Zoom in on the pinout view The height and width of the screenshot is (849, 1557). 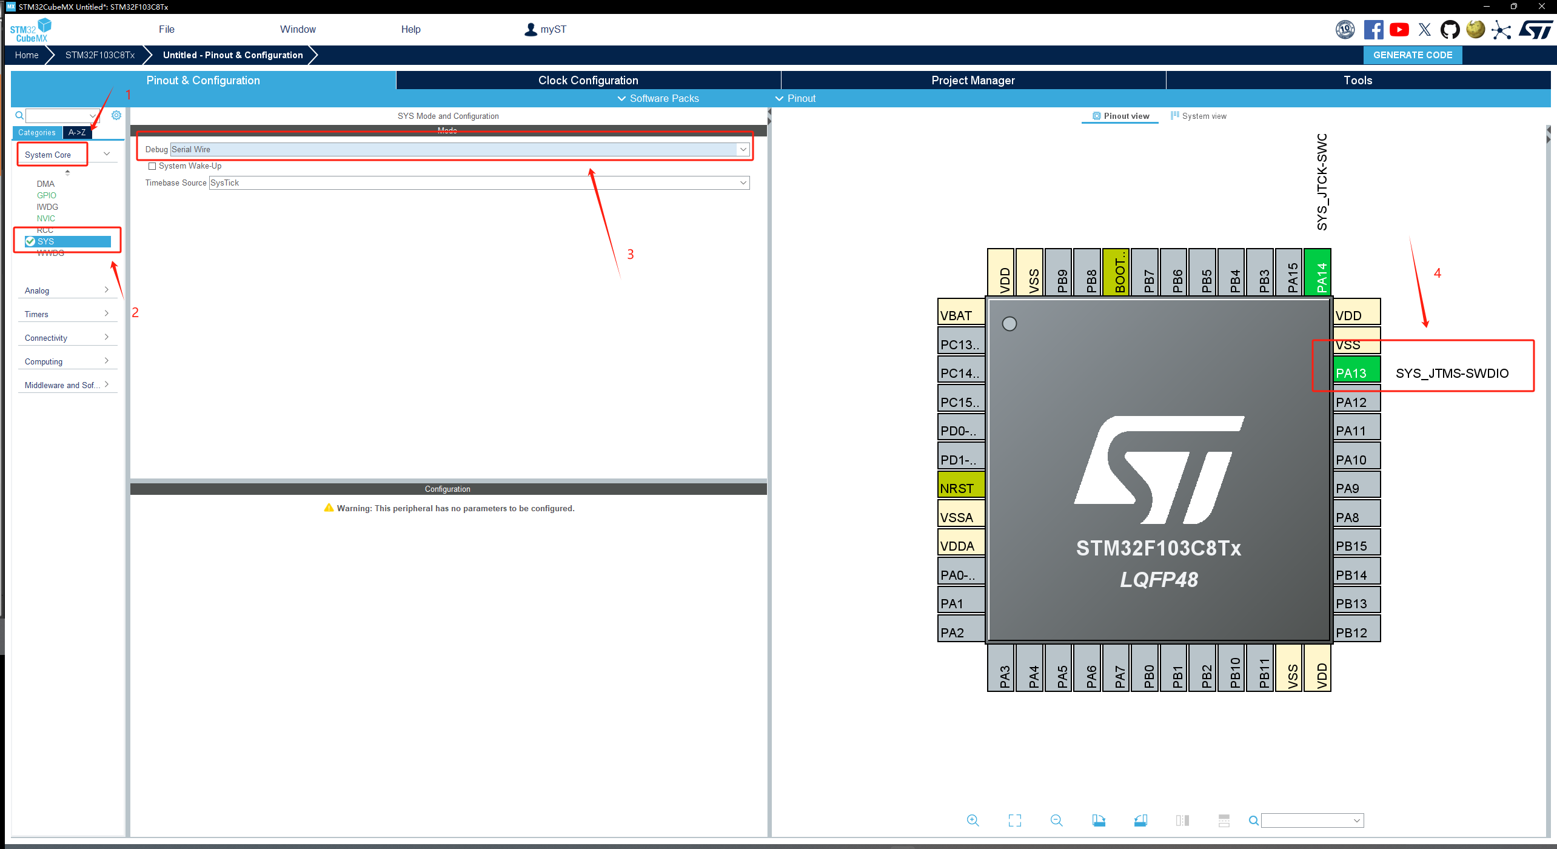973,820
